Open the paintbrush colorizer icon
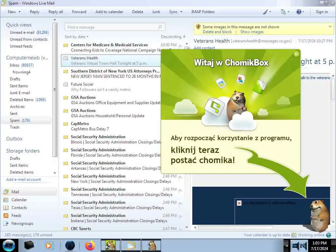The width and height of the screenshot is (336, 252). point(265,12)
